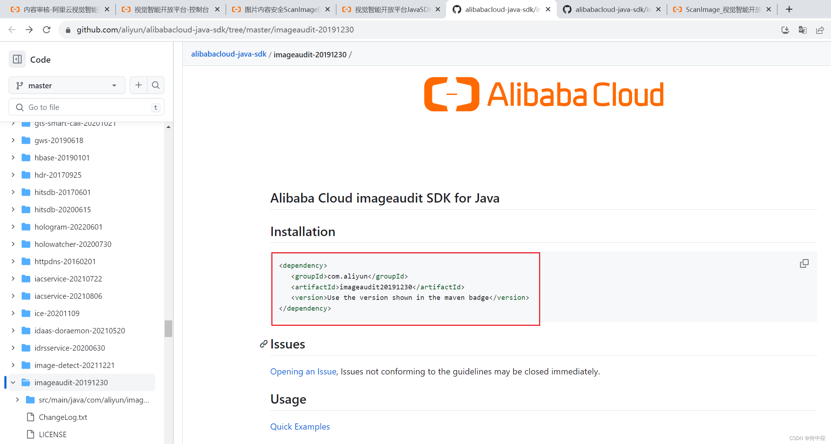The height and width of the screenshot is (444, 831).
Task: Switch to the 视觉智能开放平台-控制台 tab
Action: point(171,9)
